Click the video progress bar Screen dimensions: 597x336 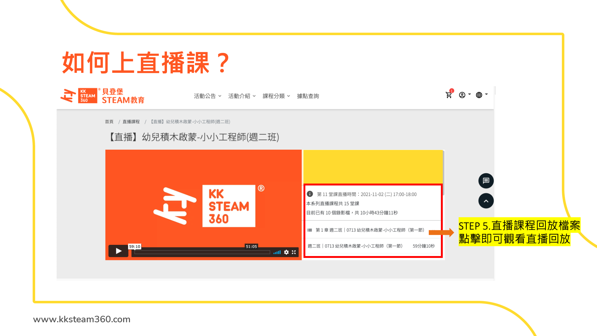coord(202,252)
